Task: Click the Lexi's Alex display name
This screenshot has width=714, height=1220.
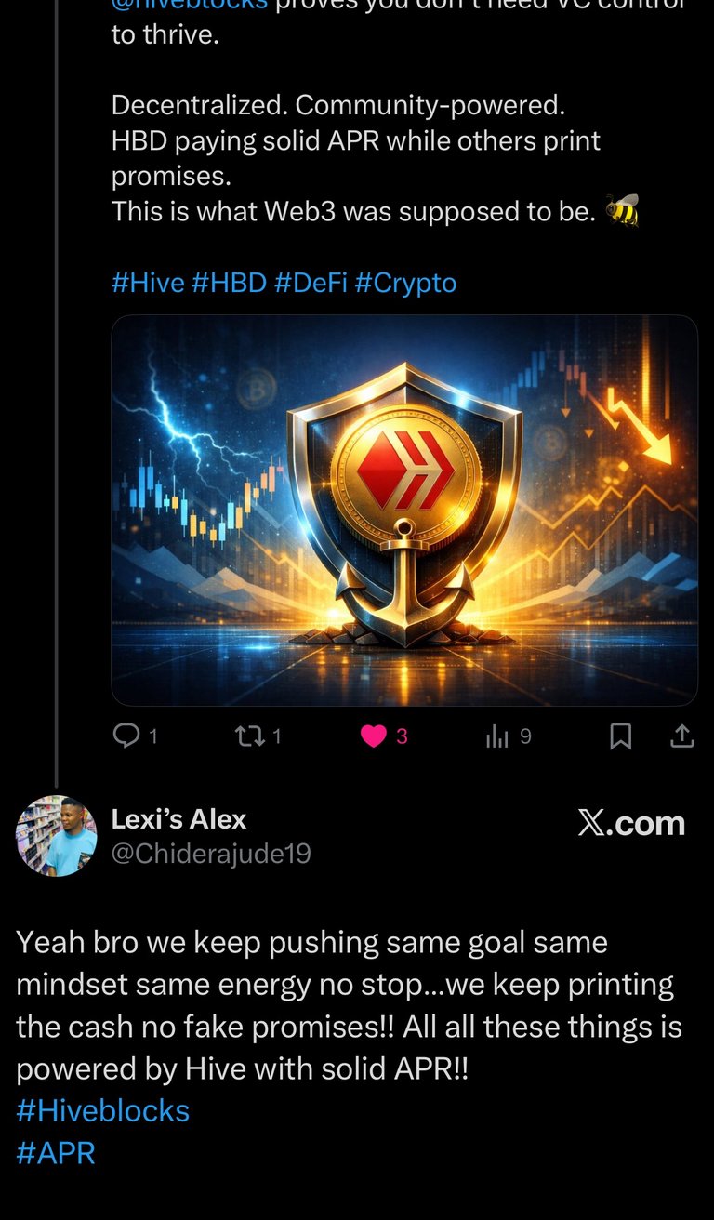Action: (178, 819)
